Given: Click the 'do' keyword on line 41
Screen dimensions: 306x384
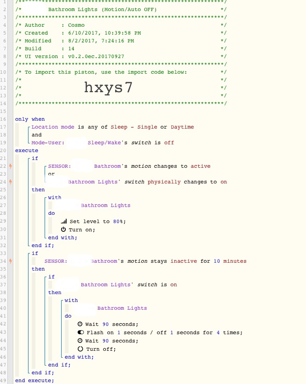Looking at the screenshot, I should (68, 316).
